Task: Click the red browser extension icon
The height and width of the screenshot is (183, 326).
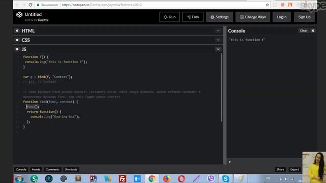Action: [282, 5]
